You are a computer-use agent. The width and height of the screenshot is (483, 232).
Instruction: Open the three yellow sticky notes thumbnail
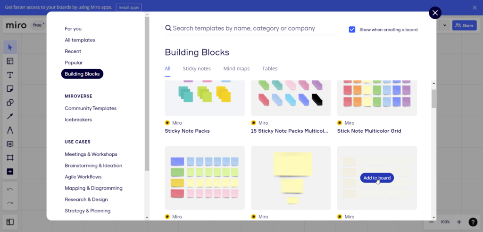(291, 177)
